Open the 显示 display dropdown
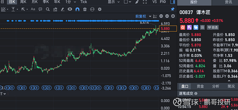 114,2
